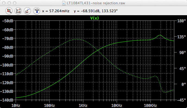Click the raw file document icon in title bar
Image resolution: width=187 pixels, height=108 pixels.
click(x=64, y=3)
